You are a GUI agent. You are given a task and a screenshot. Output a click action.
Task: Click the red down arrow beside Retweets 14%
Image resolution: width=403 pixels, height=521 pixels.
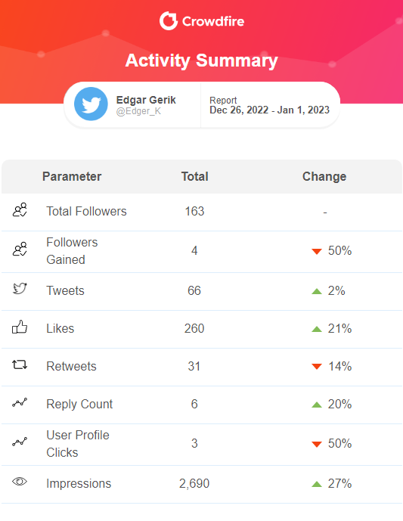(x=317, y=367)
